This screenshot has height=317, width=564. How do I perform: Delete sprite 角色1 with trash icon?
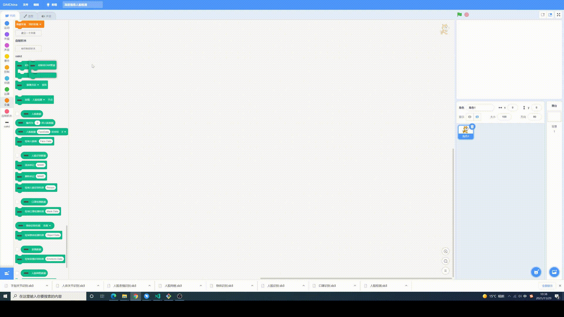[x=472, y=127]
